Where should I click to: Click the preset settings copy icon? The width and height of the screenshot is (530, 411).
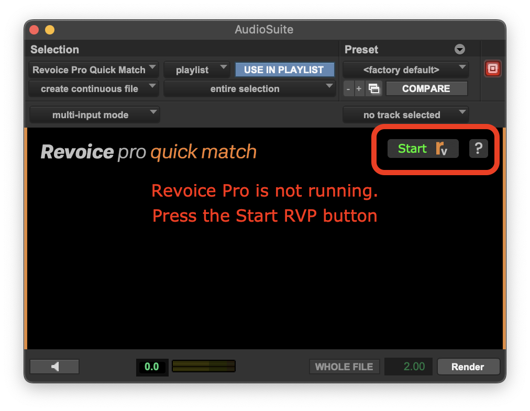click(373, 89)
